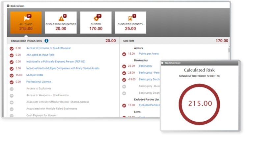The width and height of the screenshot is (253, 142).
Task: Click the Calculated Risk title
Action: pos(199,70)
